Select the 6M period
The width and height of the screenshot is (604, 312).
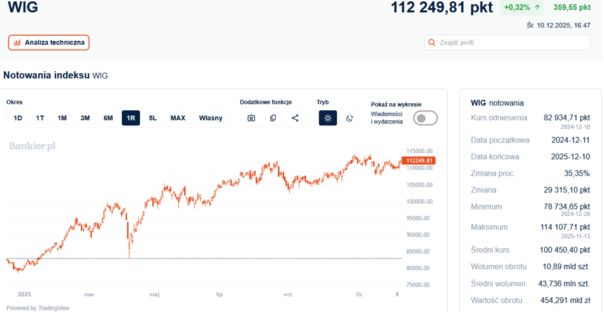click(x=108, y=118)
